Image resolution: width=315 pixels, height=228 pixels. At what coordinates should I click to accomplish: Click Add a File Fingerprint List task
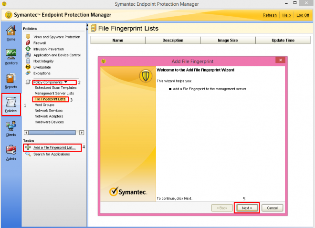[54, 147]
